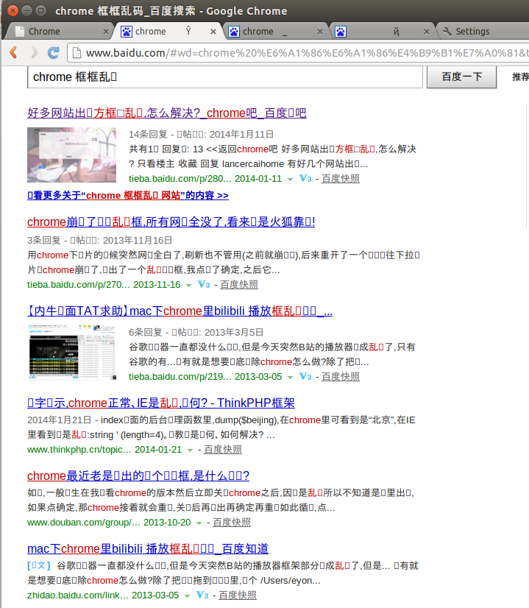Open 百度知道 bilibili 播放框 result
Image resolution: width=529 pixels, height=608 pixels.
(148, 548)
